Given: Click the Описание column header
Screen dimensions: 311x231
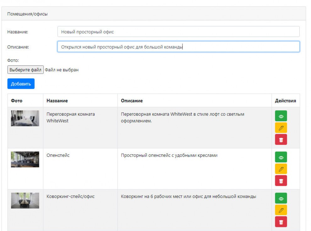Looking at the screenshot, I should (132, 101).
